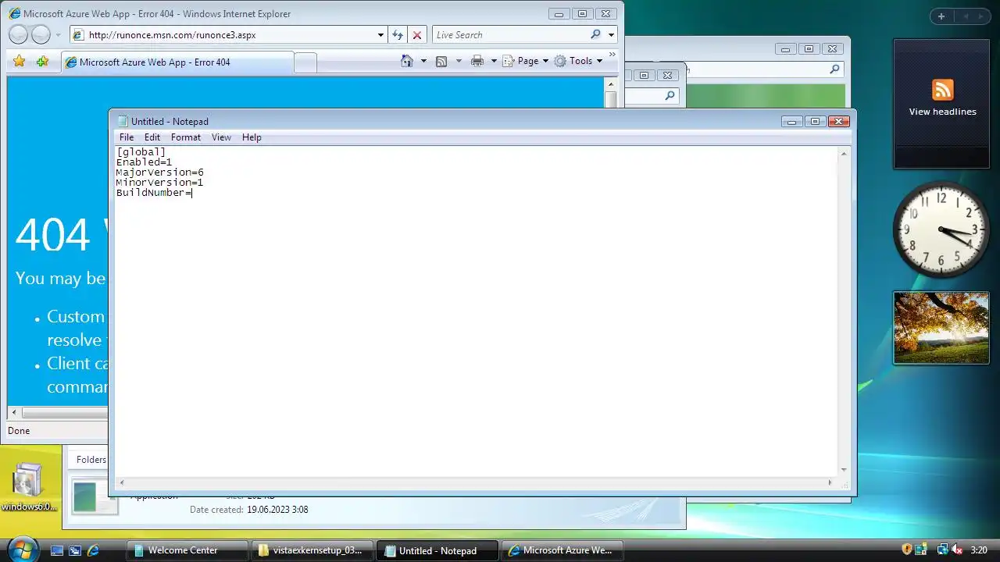Click the IE Back arrow button
1000x562 pixels.
point(18,34)
